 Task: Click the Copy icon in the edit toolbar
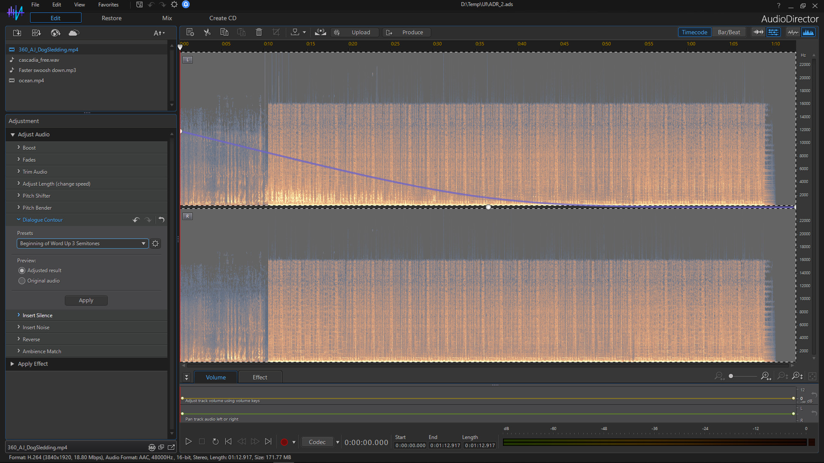[x=224, y=32]
